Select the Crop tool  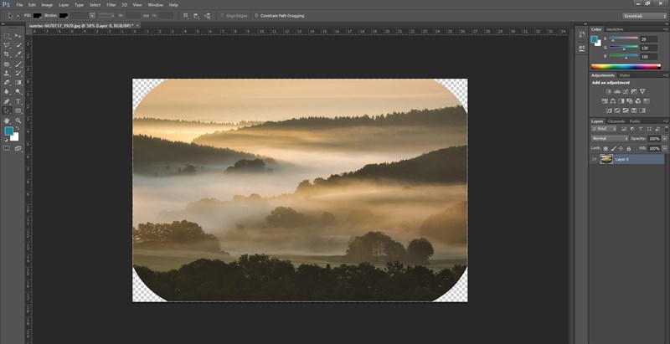8,54
